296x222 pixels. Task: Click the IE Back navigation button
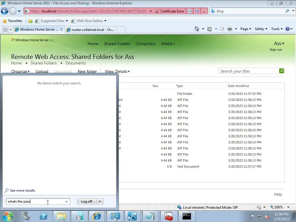(4, 11)
